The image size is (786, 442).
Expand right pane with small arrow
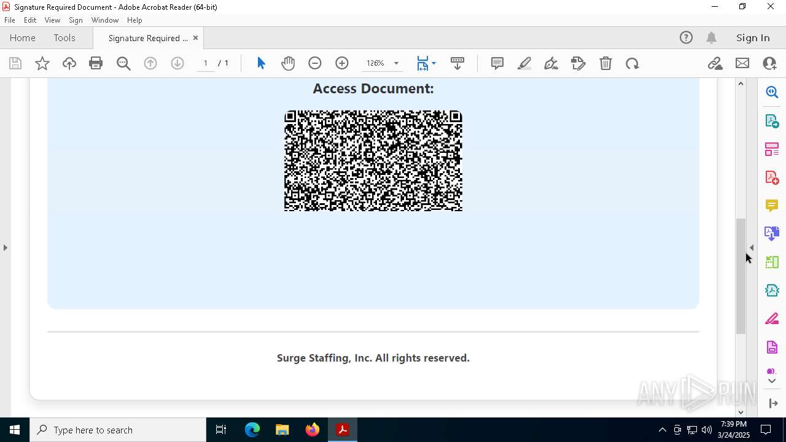tap(752, 247)
